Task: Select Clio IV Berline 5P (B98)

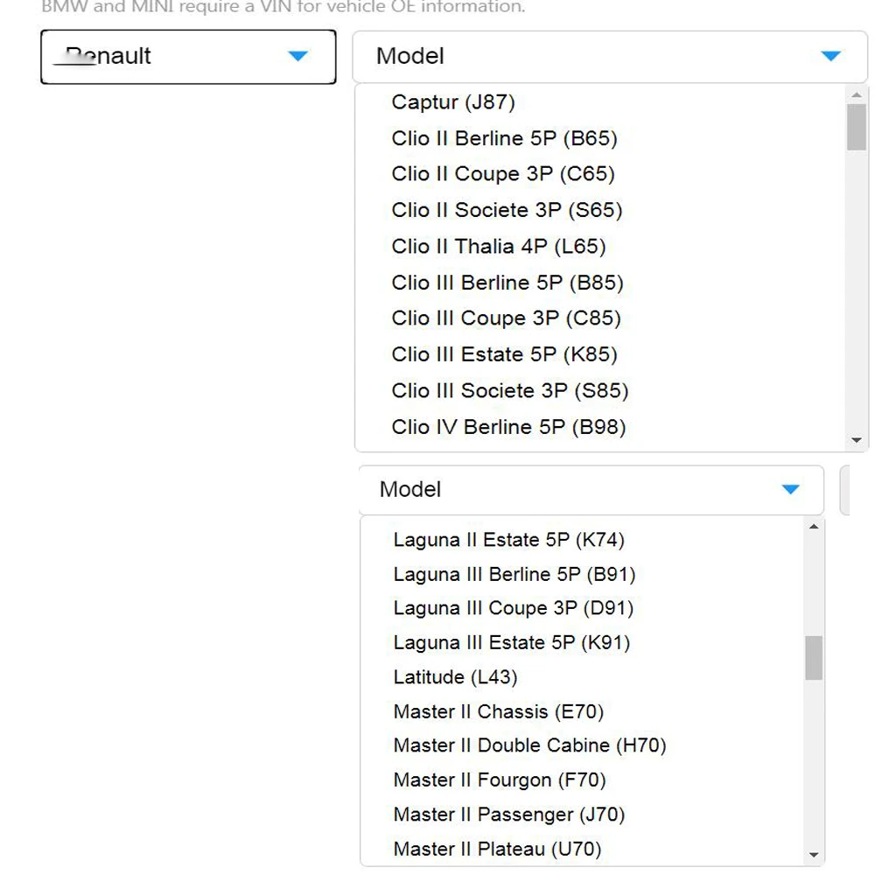Action: pyautogui.click(x=508, y=427)
